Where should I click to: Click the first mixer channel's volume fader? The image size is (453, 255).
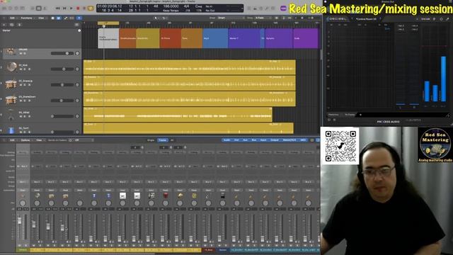(x=20, y=221)
